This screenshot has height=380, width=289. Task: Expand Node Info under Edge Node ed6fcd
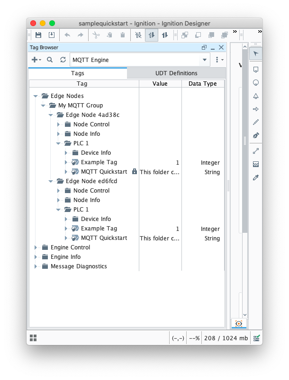click(x=58, y=200)
